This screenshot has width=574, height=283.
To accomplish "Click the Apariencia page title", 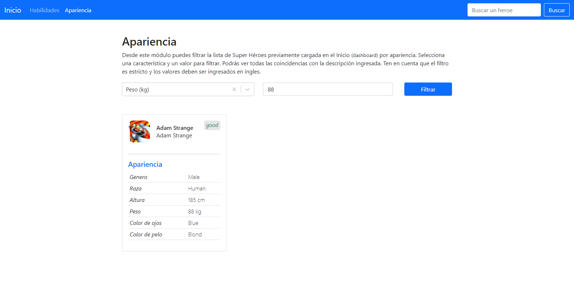I will (149, 42).
